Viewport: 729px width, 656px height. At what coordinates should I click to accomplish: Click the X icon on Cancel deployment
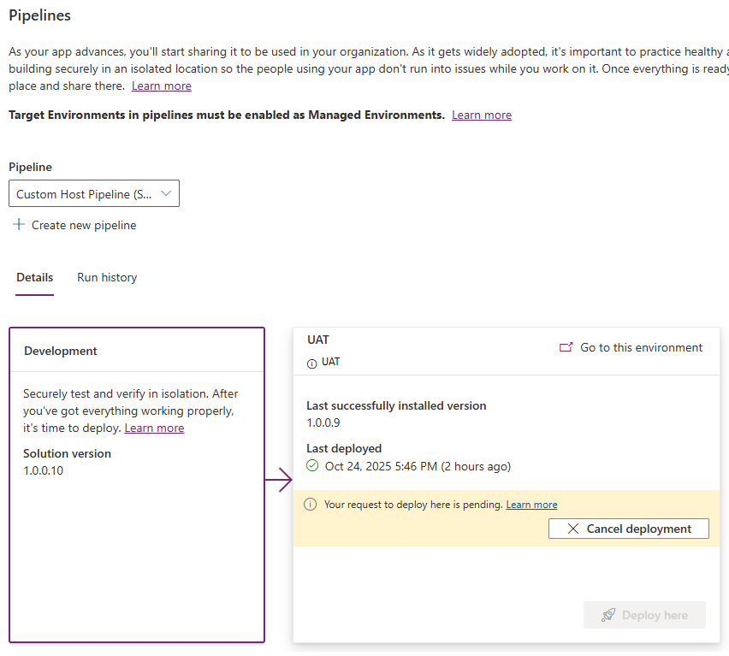point(573,529)
